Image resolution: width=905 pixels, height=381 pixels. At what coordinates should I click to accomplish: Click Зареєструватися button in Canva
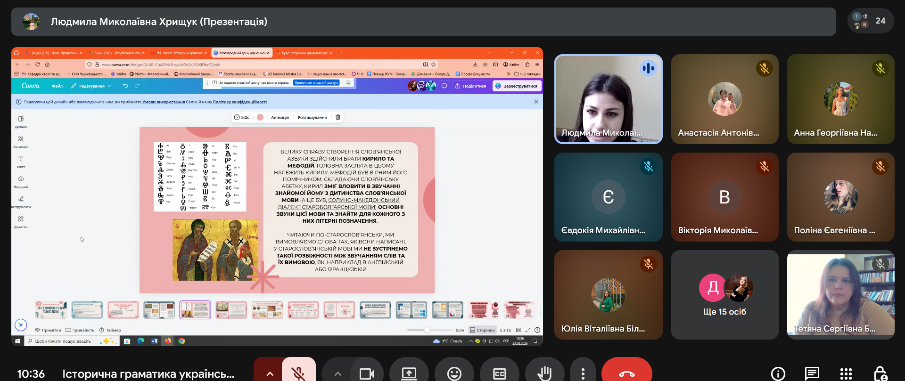click(517, 86)
